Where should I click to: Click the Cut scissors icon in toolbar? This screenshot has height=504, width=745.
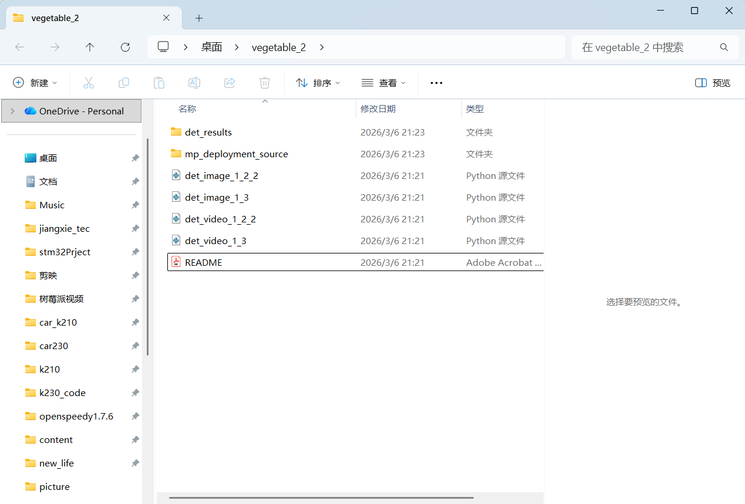pos(89,83)
